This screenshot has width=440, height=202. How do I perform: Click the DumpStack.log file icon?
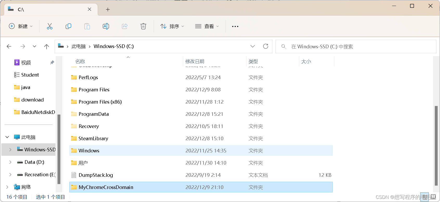[x=74, y=175]
